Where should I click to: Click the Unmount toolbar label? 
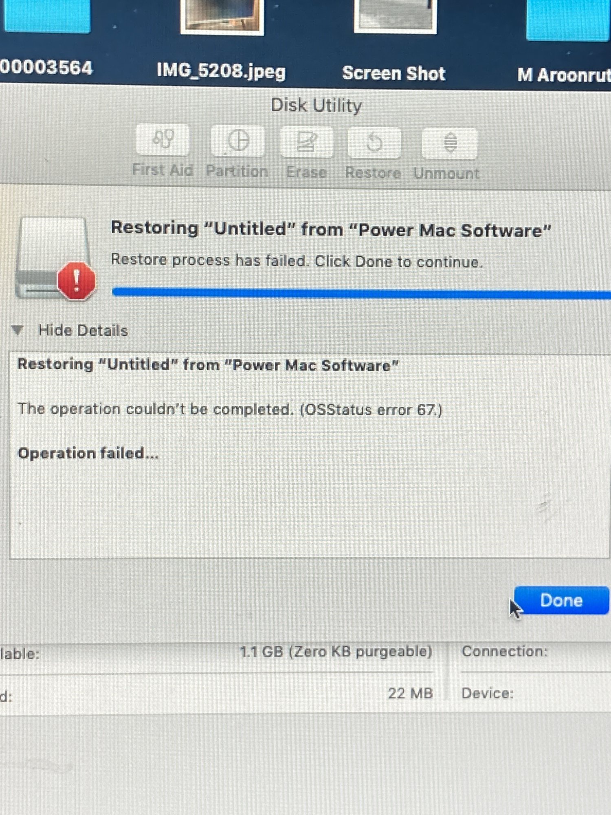tap(446, 174)
